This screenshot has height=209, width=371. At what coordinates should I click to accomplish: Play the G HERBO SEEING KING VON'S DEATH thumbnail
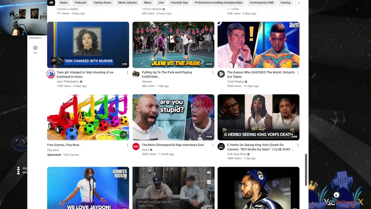(259, 117)
